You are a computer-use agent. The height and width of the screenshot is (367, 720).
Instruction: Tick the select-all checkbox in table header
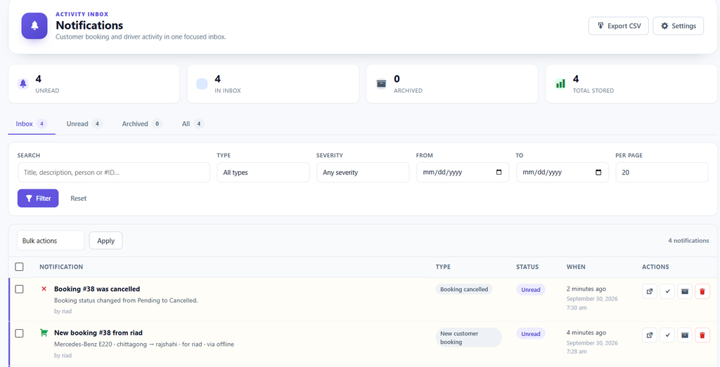click(x=19, y=267)
